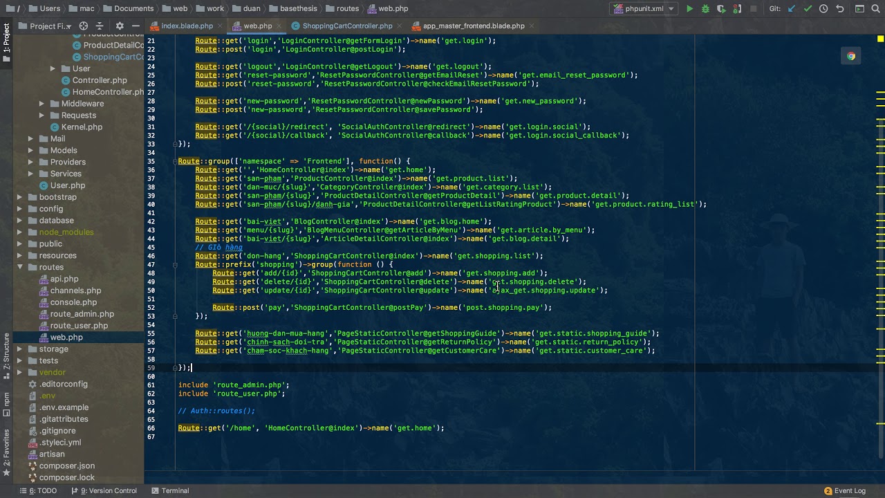885x498 pixels.
Task: Commit changes with the green Git checkmark
Action: point(808,9)
